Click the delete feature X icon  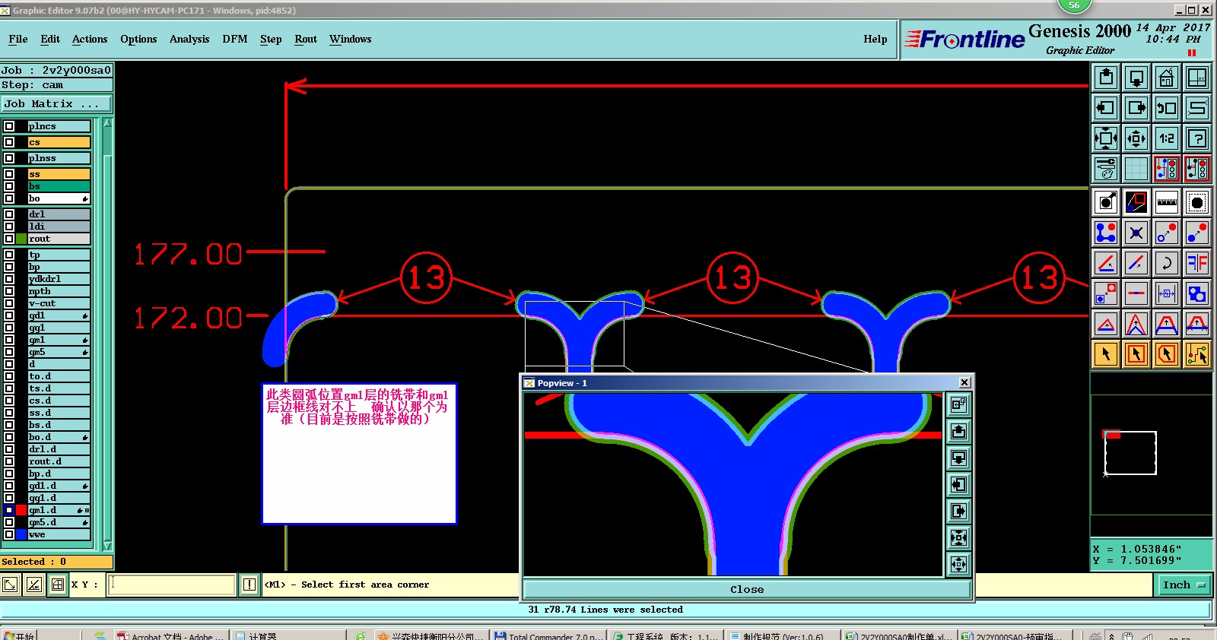coord(1136,233)
